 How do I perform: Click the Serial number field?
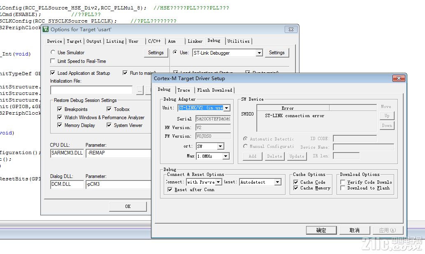[213, 119]
